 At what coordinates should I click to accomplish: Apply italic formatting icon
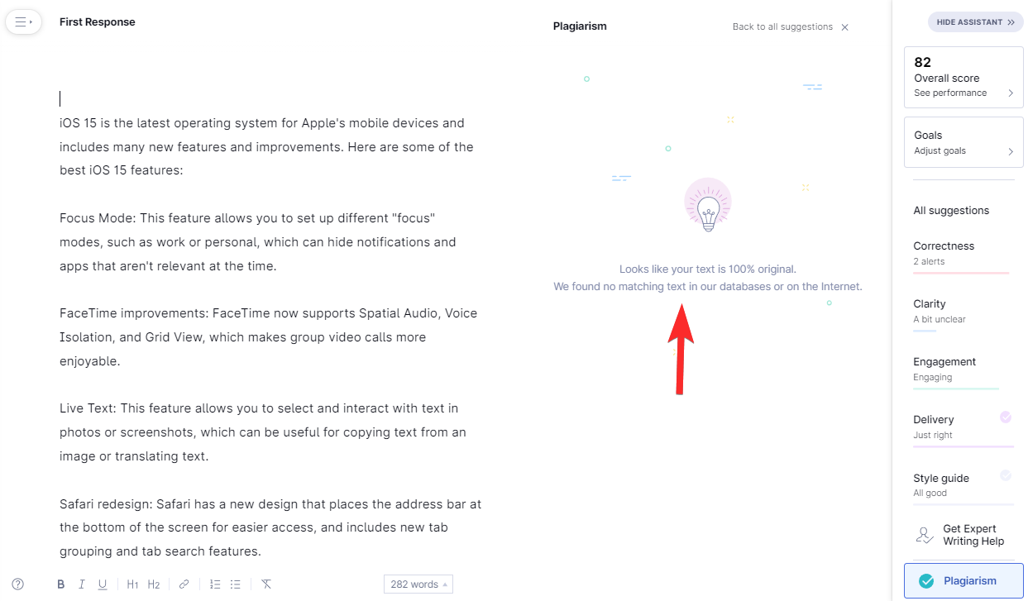pyautogui.click(x=82, y=584)
